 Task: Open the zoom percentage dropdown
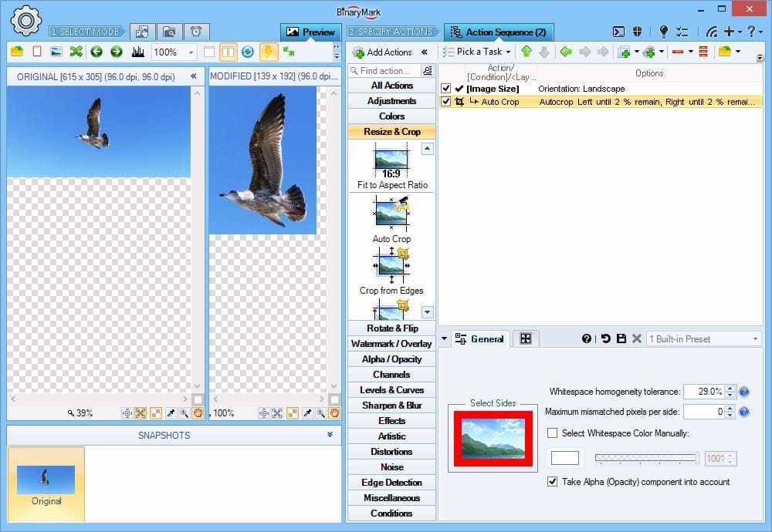(189, 52)
